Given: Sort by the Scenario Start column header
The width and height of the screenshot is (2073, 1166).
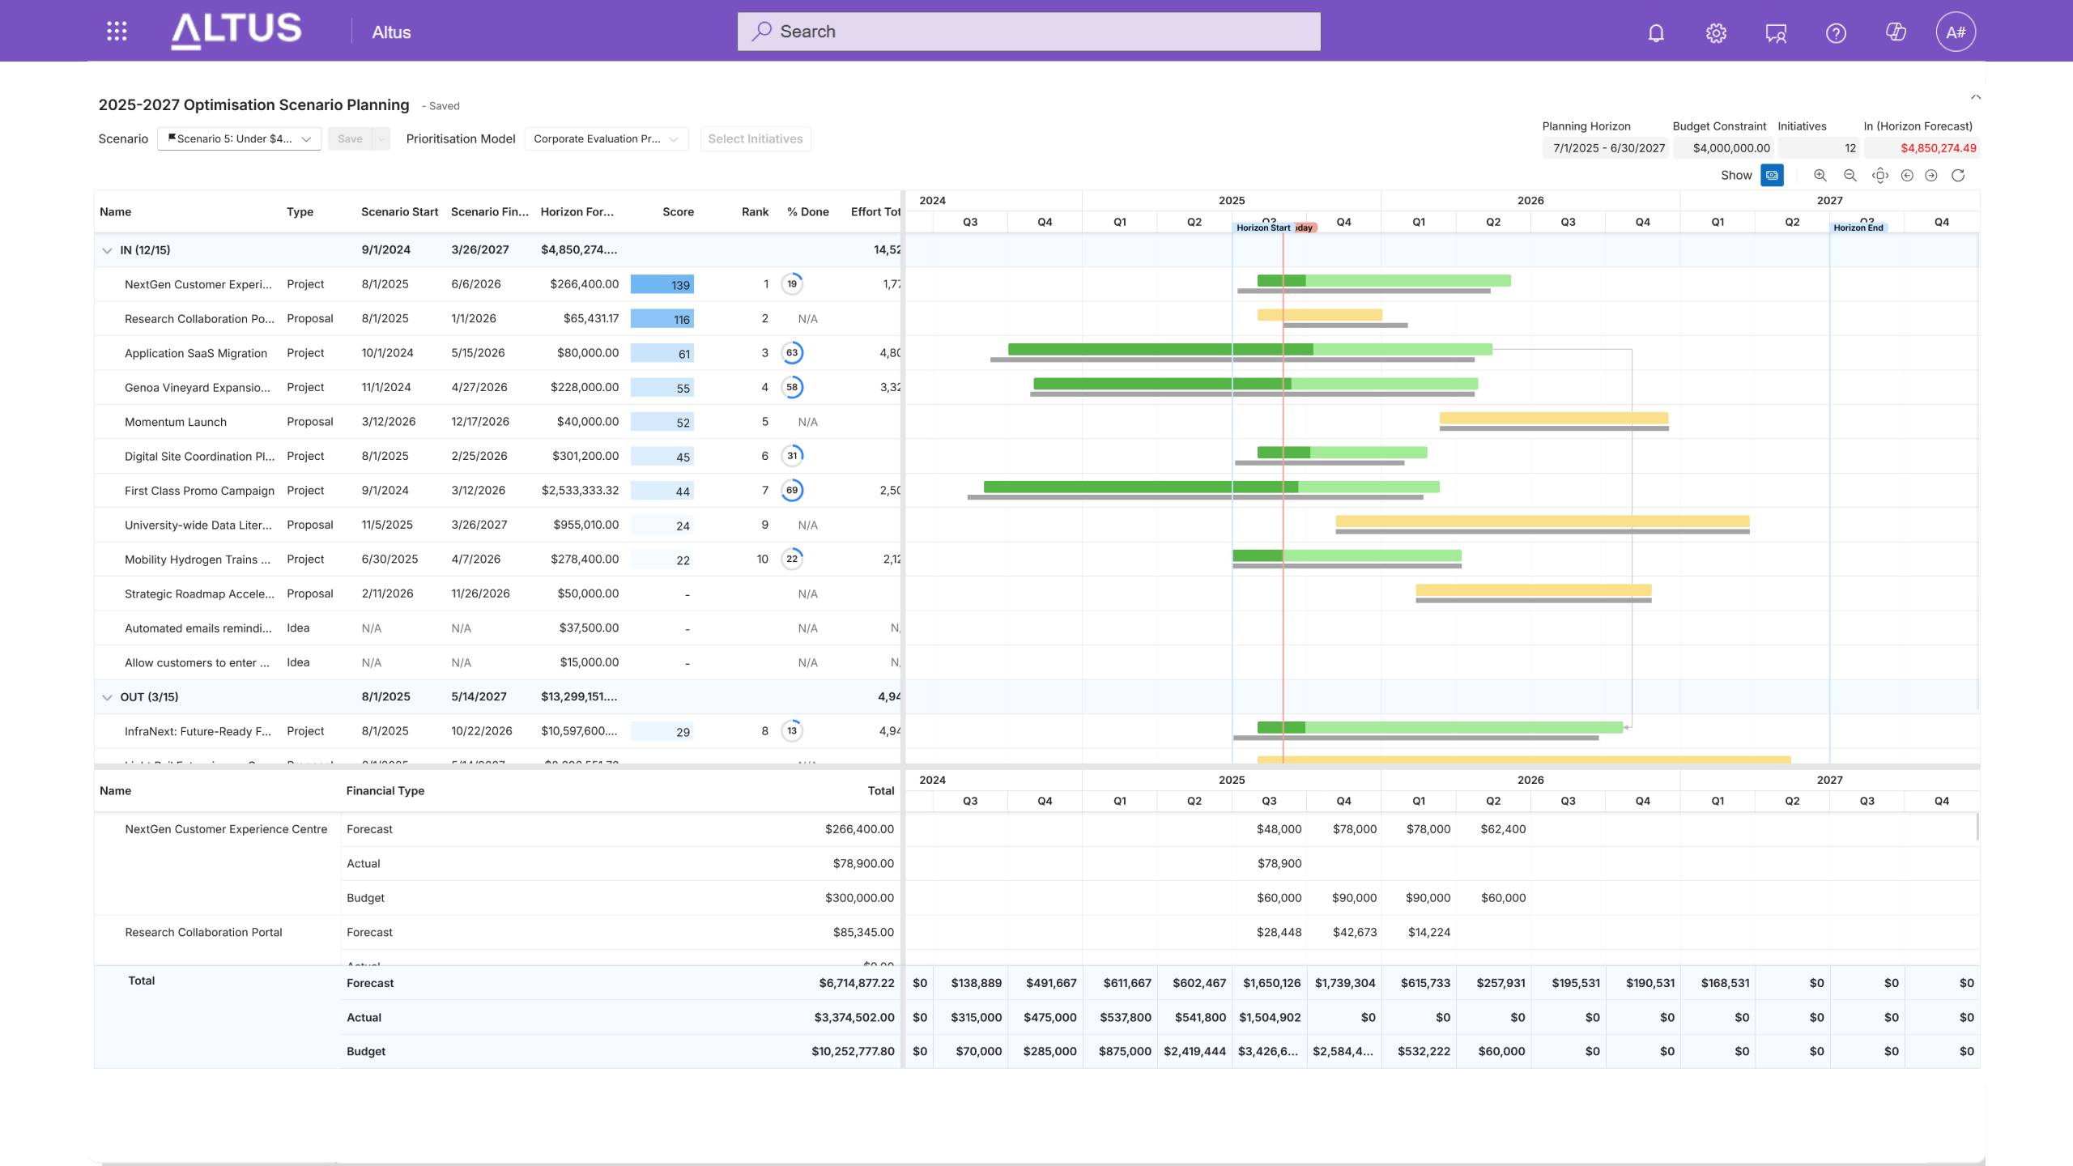Looking at the screenshot, I should [399, 212].
